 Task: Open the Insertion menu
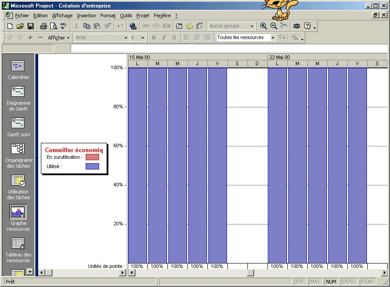coord(87,16)
